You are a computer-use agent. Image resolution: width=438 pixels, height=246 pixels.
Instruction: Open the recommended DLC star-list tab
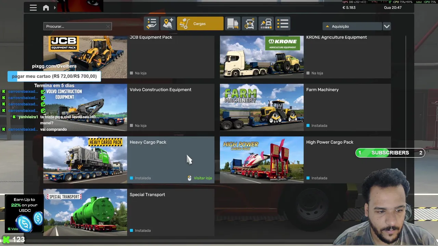[151, 24]
